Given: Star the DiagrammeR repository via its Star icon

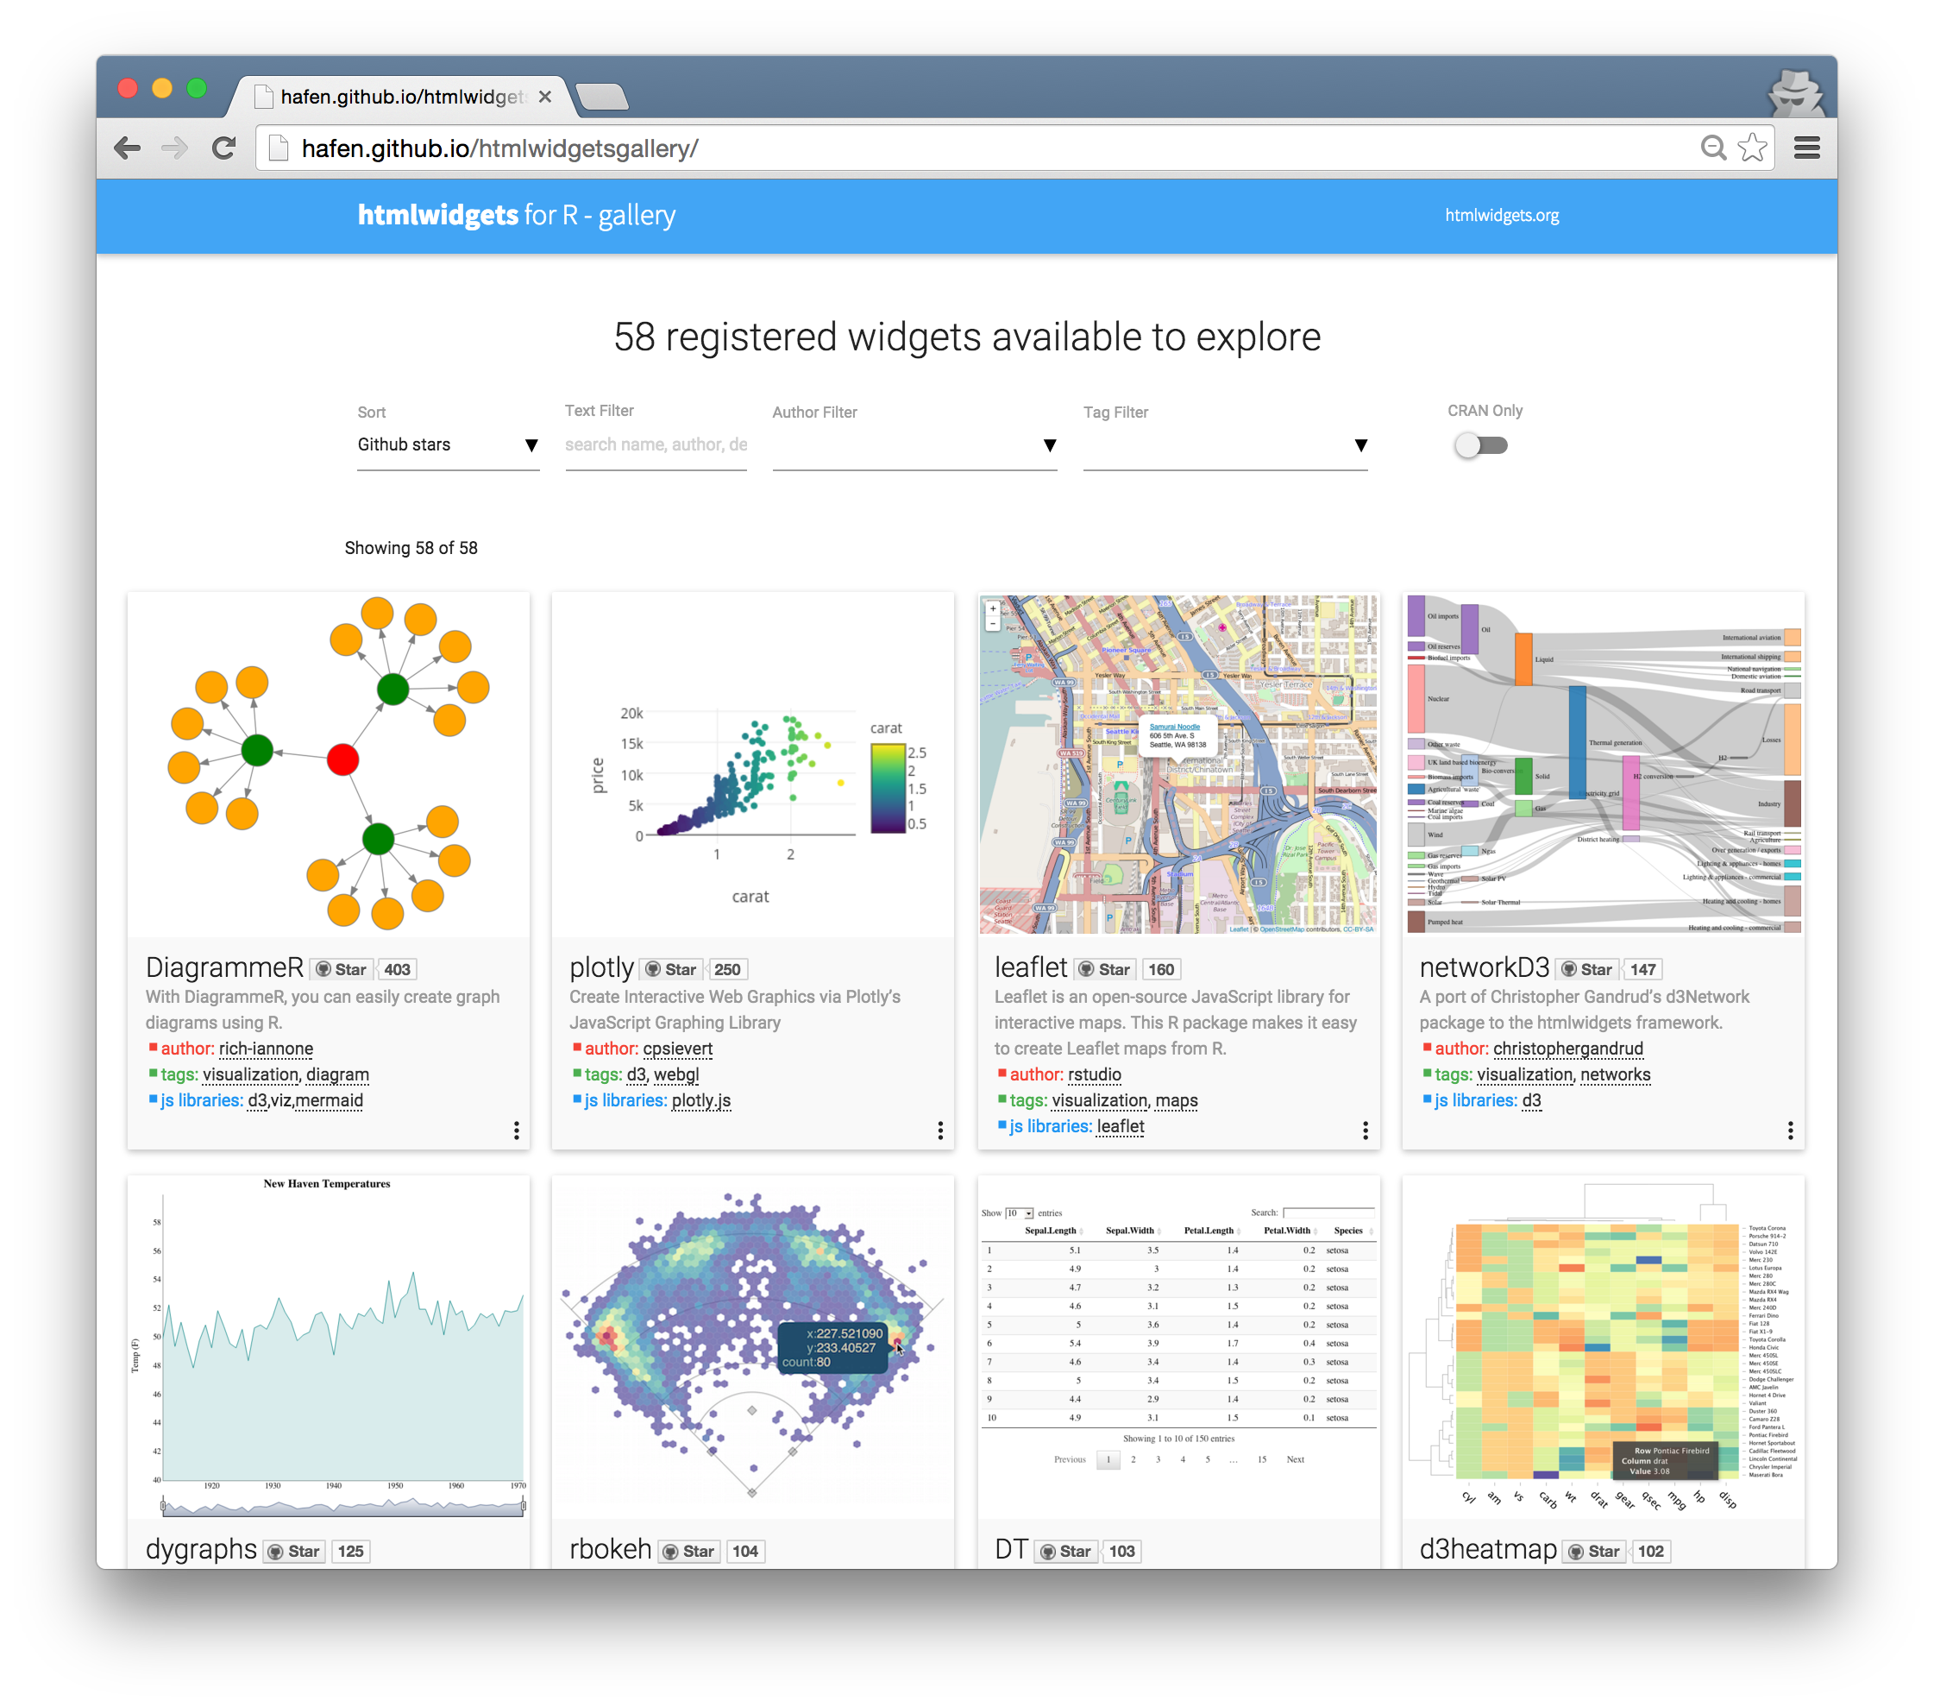Looking at the screenshot, I should tap(342, 968).
